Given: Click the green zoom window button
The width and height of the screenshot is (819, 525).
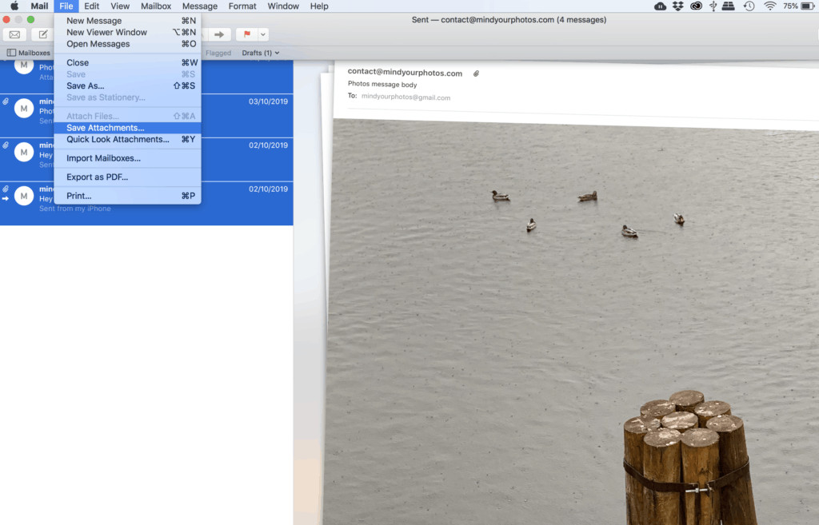Looking at the screenshot, I should pos(31,20).
